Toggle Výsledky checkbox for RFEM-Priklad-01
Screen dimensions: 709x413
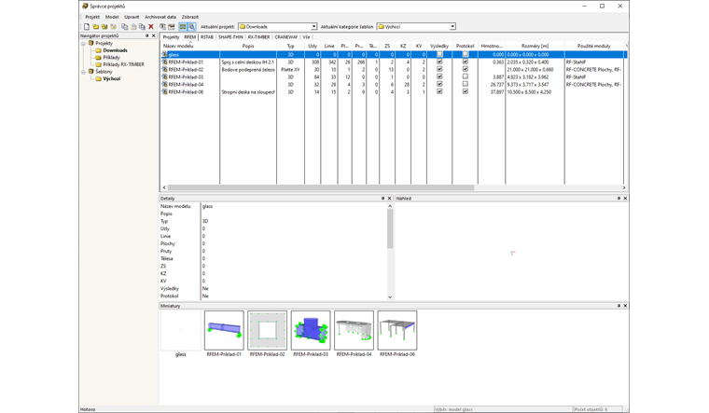439,62
